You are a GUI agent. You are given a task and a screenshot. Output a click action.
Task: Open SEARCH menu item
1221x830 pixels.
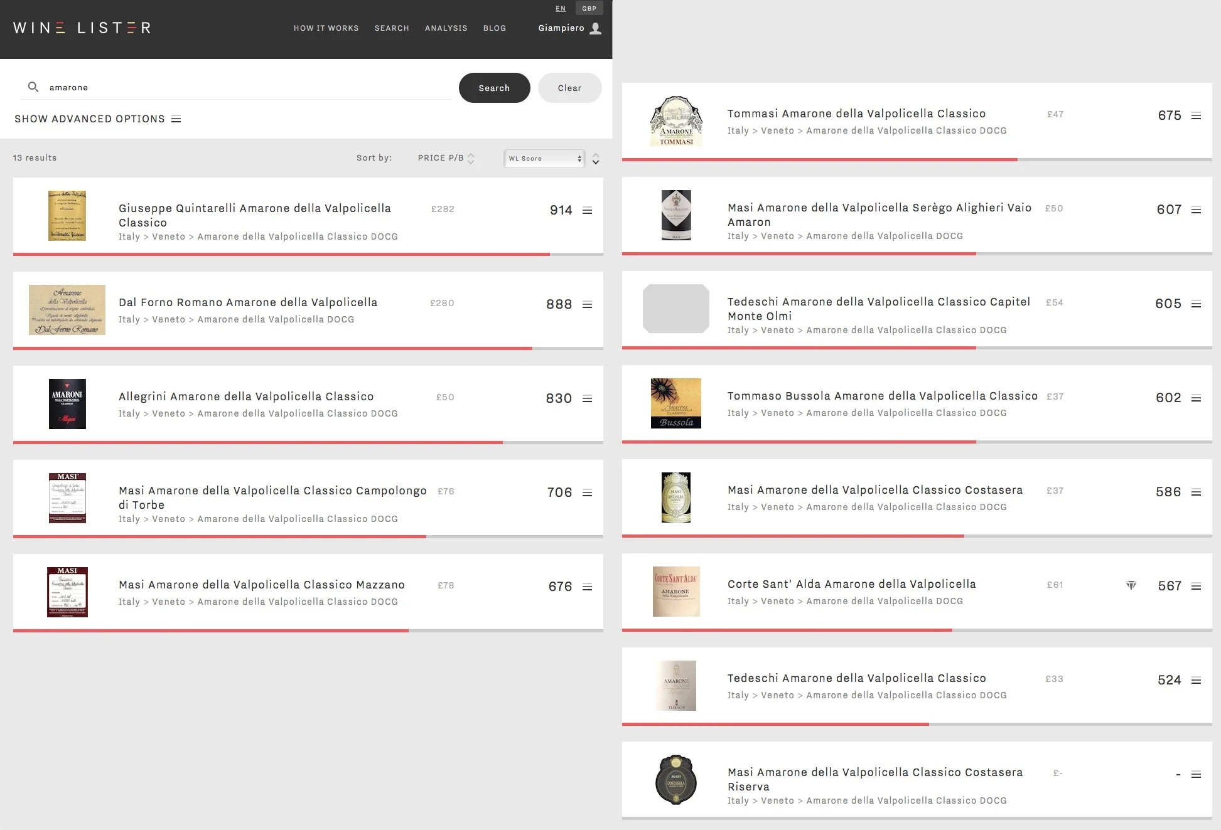pos(392,28)
